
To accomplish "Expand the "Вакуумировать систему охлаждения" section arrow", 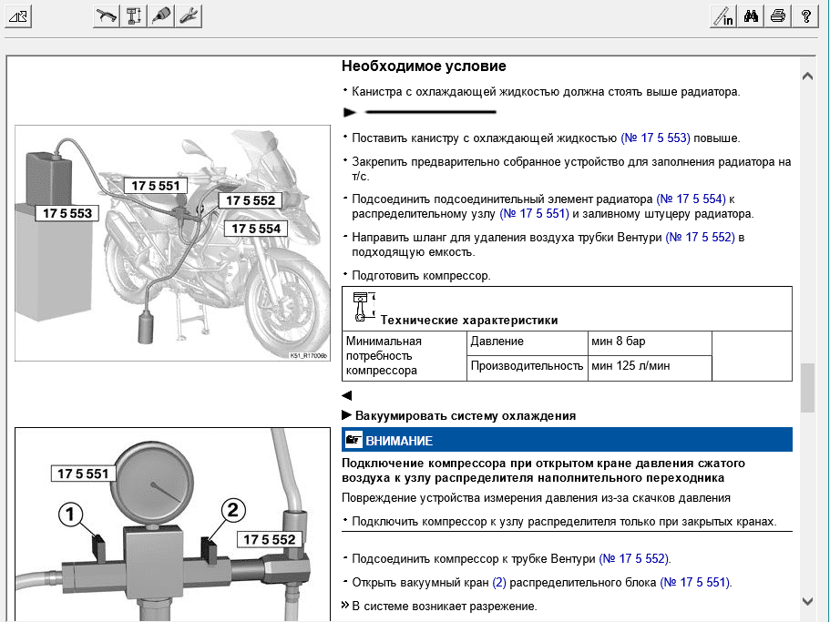I will click(x=347, y=415).
